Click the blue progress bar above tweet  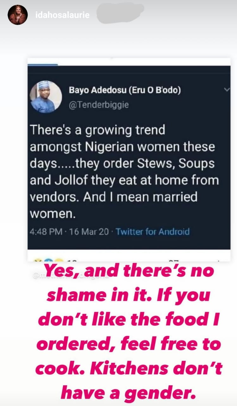(x=43, y=65)
